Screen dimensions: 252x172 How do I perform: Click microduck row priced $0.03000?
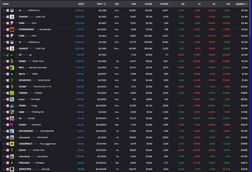coord(125,156)
